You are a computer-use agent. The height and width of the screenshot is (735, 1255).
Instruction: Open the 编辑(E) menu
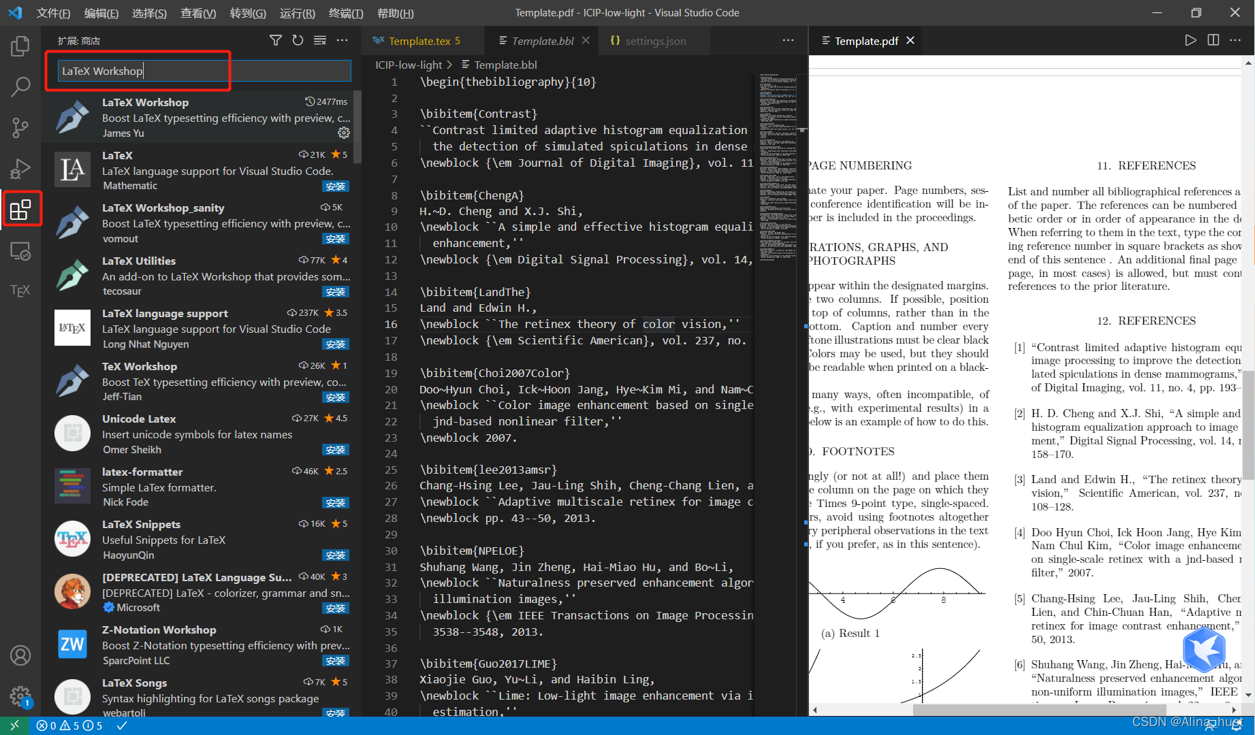pyautogui.click(x=101, y=13)
